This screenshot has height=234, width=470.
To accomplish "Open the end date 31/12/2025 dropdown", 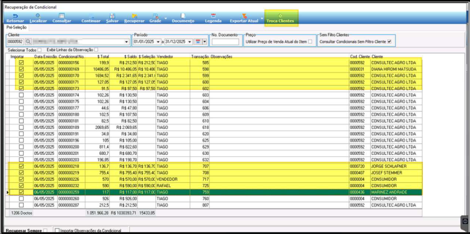I will 190,42.
